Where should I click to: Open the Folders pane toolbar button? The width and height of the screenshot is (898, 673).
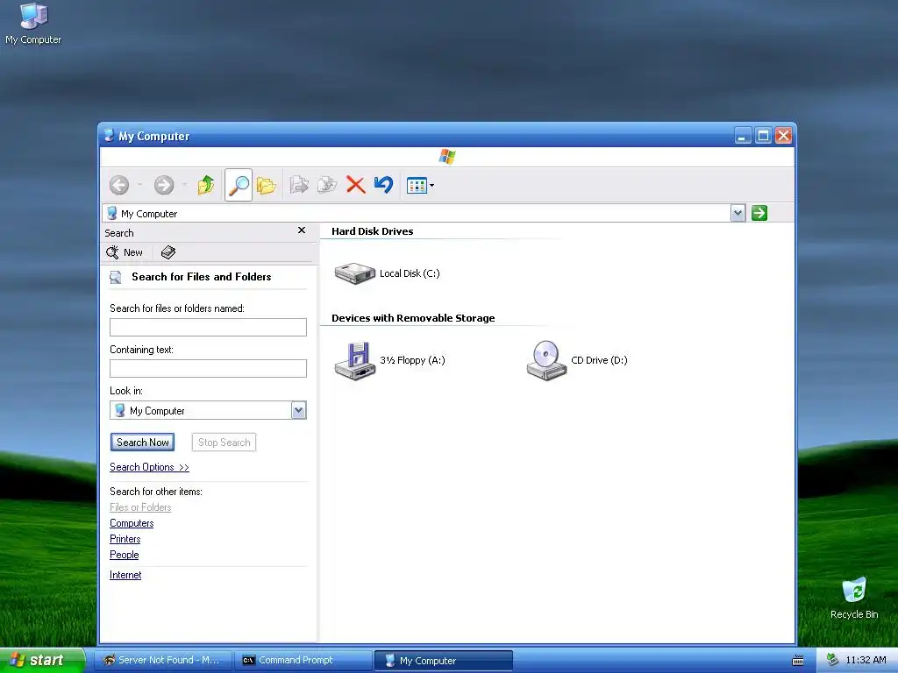click(267, 186)
